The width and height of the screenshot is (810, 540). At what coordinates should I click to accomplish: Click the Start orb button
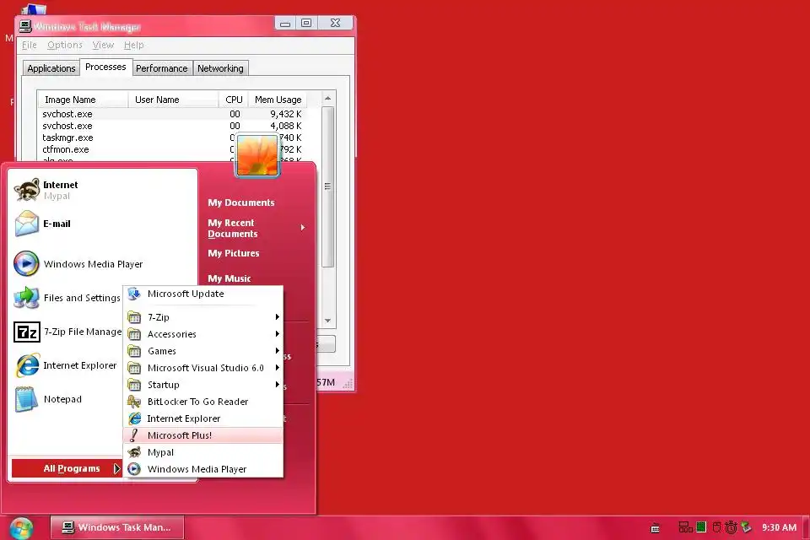pos(20,527)
